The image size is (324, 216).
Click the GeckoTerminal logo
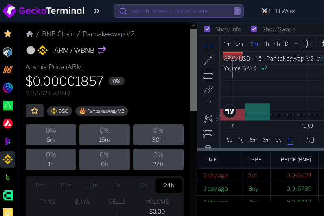[44, 11]
